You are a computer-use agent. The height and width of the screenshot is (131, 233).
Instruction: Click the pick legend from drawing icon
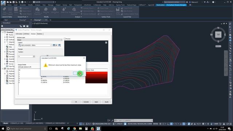click(x=60, y=45)
